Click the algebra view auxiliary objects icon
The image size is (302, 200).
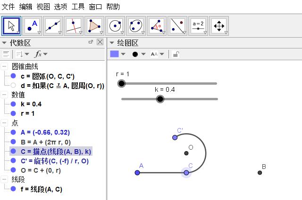6,54
